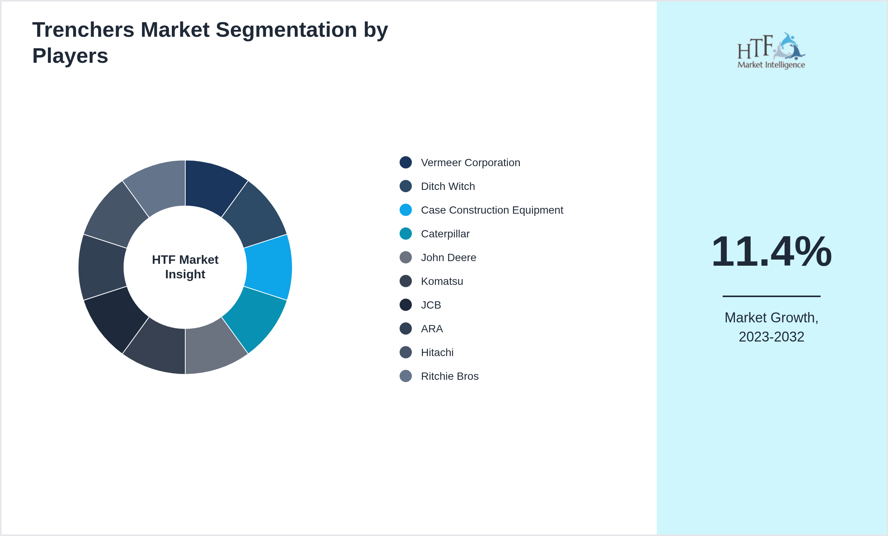Click the Hitachi legend label
Image resolution: width=888 pixels, height=536 pixels.
[437, 352]
